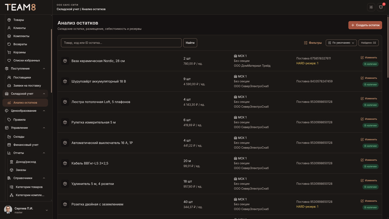The width and height of the screenshot is (389, 219).
Task: Click Поставка 8433578247459 text
Action: (x=314, y=81)
